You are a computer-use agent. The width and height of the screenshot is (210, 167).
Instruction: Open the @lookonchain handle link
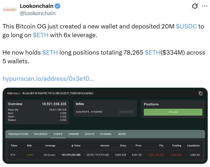(37, 13)
